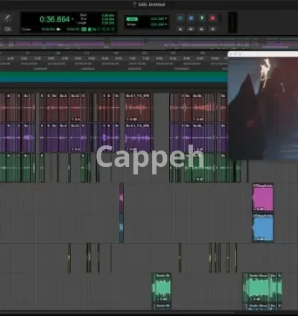Click the output level meter
The height and width of the screenshot is (316, 298).
point(232,22)
